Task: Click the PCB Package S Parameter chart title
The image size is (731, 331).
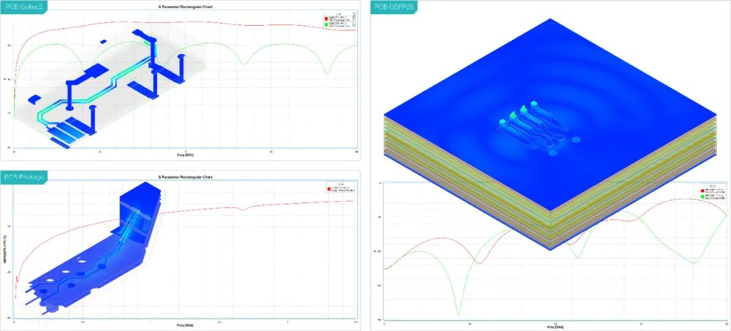Action: (185, 177)
